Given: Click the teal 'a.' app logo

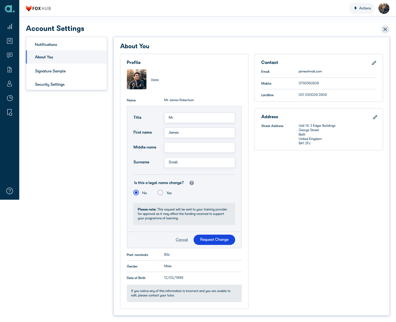Looking at the screenshot, I should click(x=10, y=9).
